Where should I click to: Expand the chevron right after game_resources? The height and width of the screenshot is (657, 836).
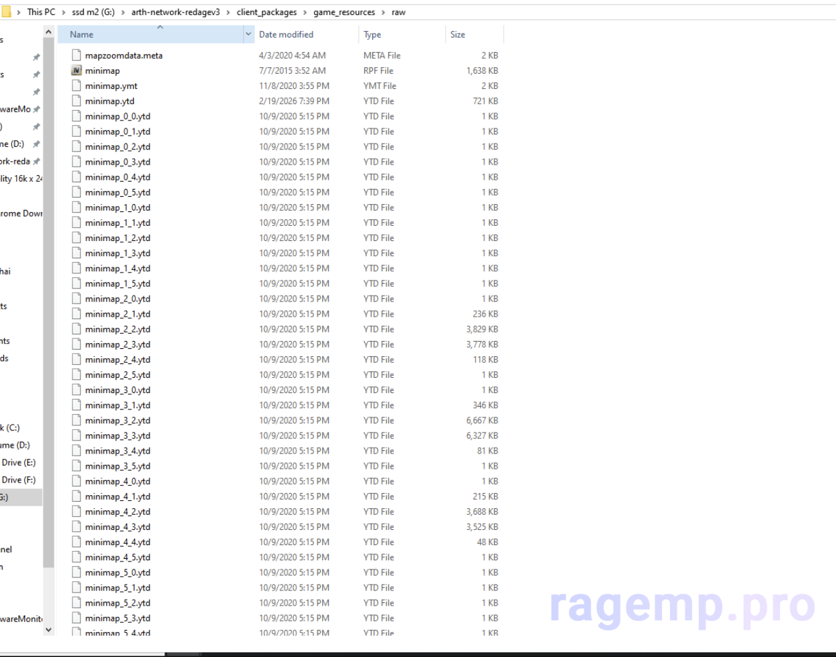pos(383,12)
